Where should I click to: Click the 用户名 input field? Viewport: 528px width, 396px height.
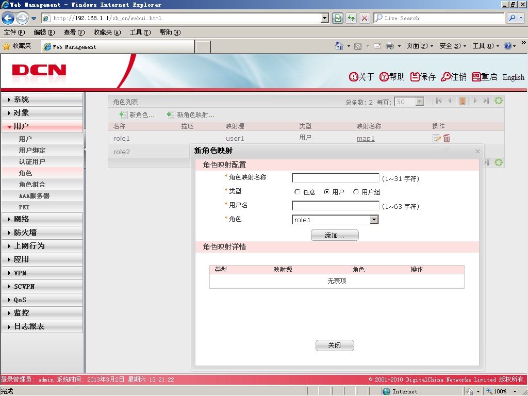(x=335, y=206)
